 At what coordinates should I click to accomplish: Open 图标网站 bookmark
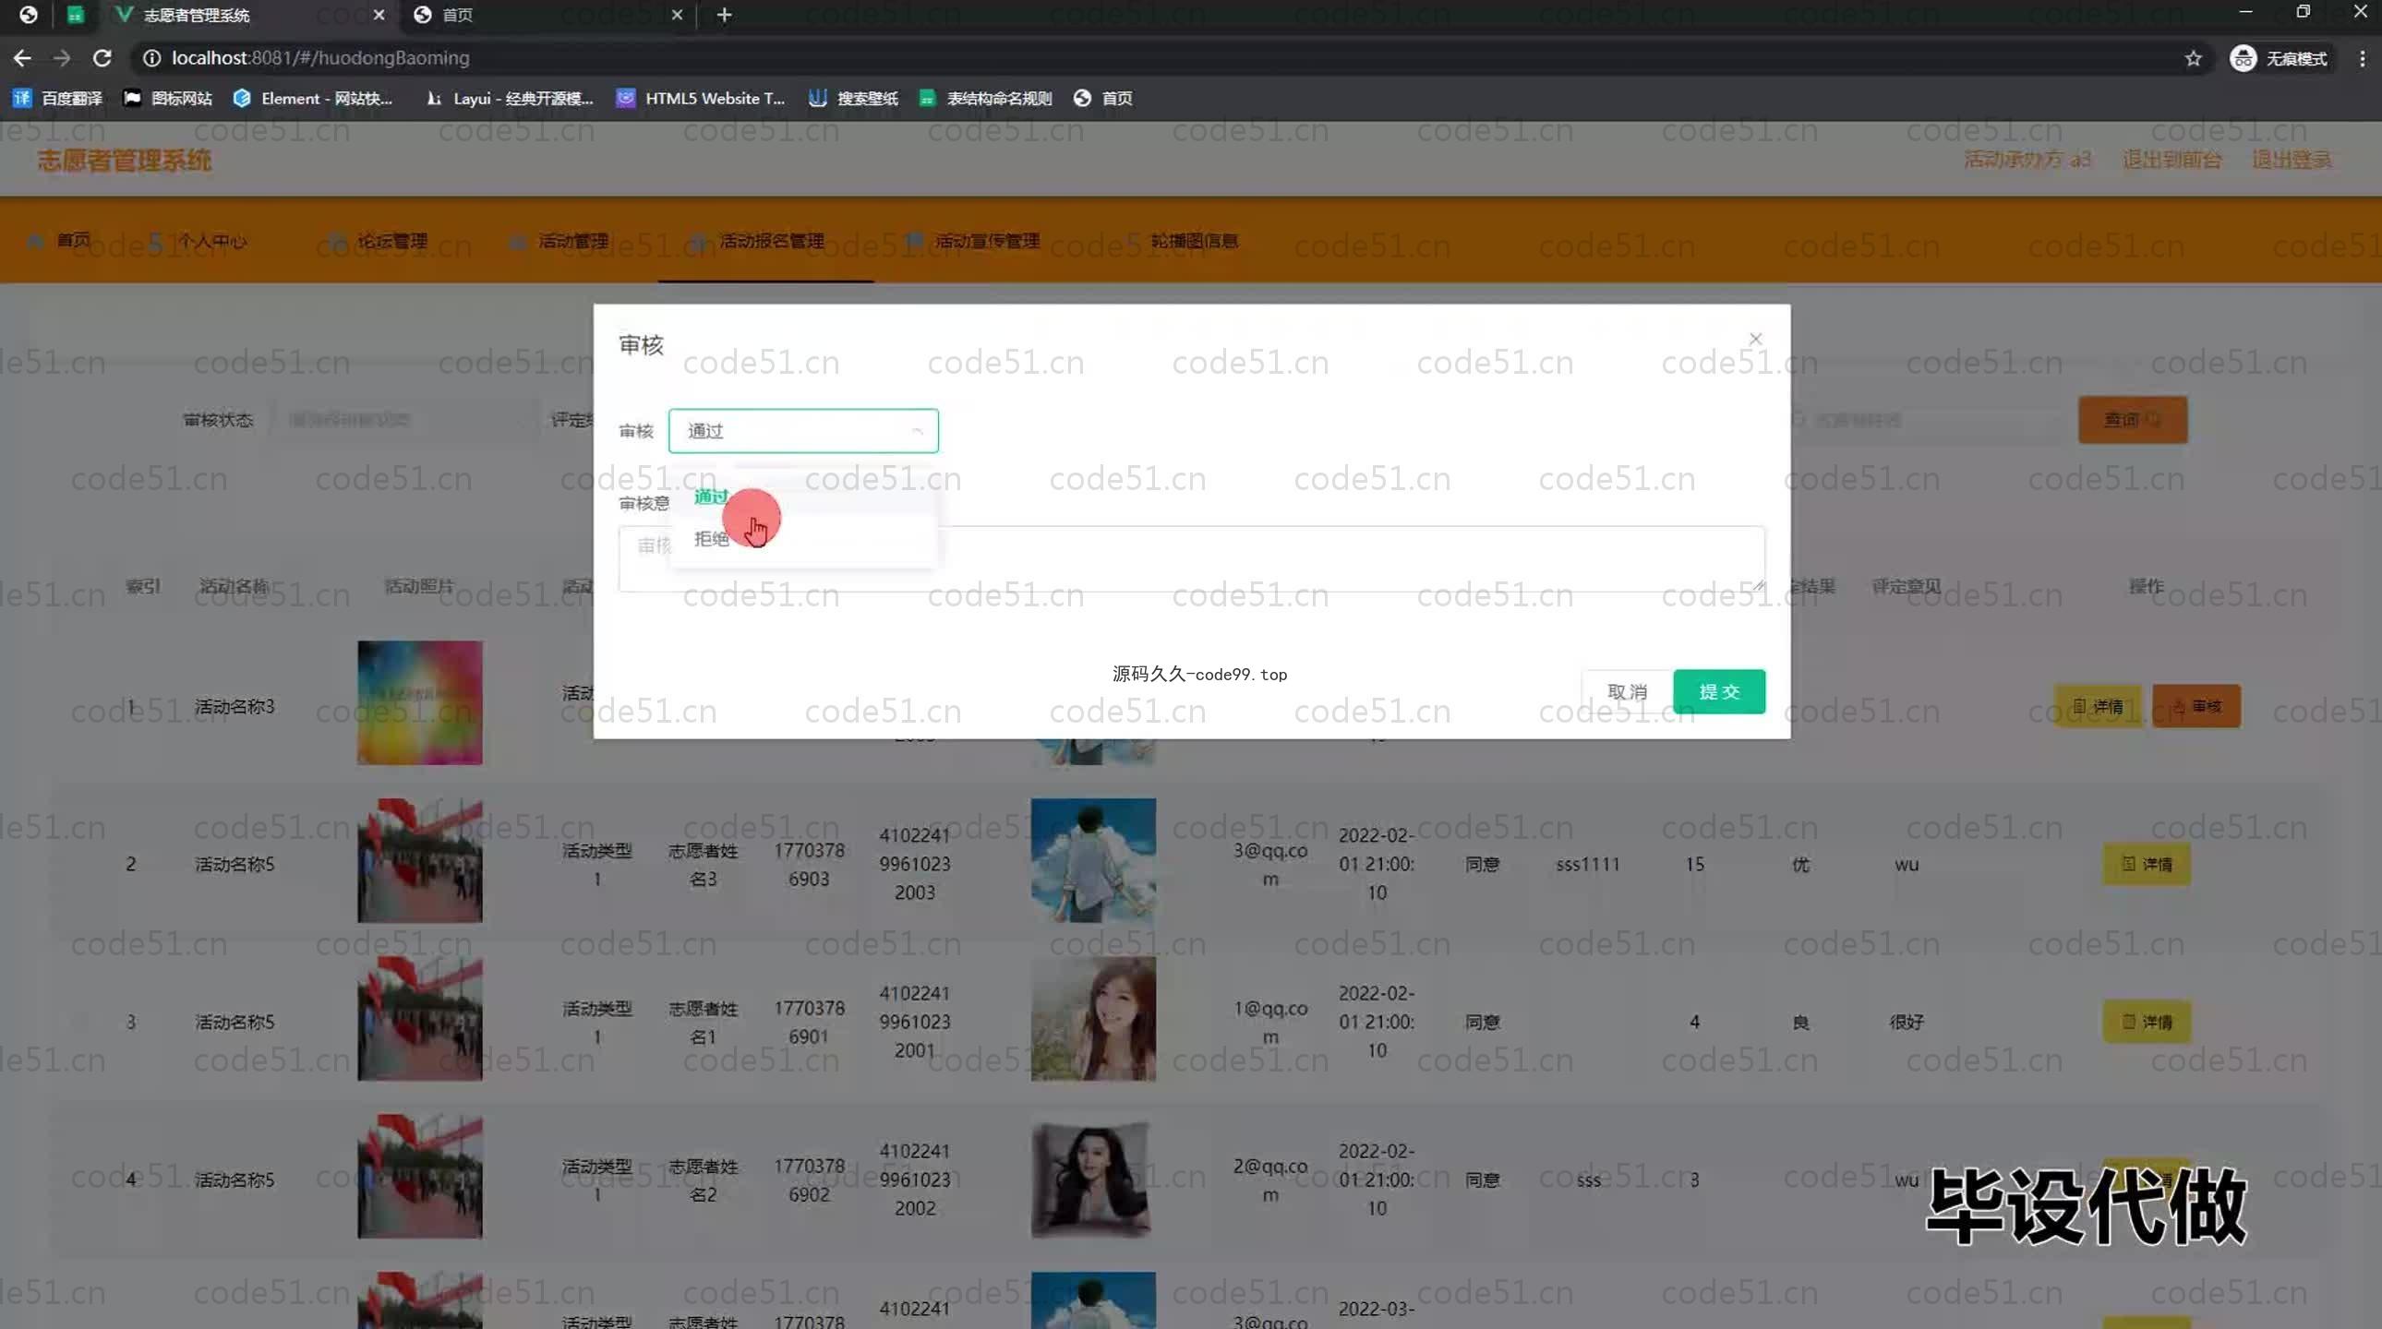coord(167,98)
